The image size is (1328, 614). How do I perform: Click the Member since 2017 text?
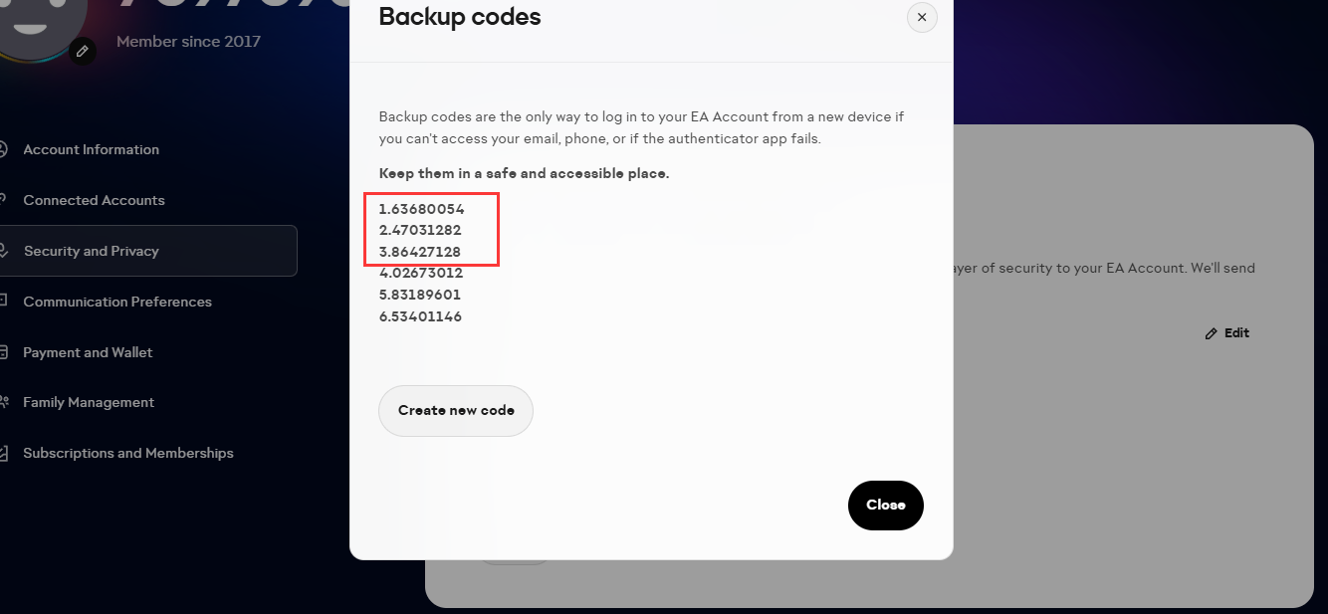(188, 42)
